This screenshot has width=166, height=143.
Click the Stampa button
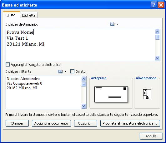(17, 123)
